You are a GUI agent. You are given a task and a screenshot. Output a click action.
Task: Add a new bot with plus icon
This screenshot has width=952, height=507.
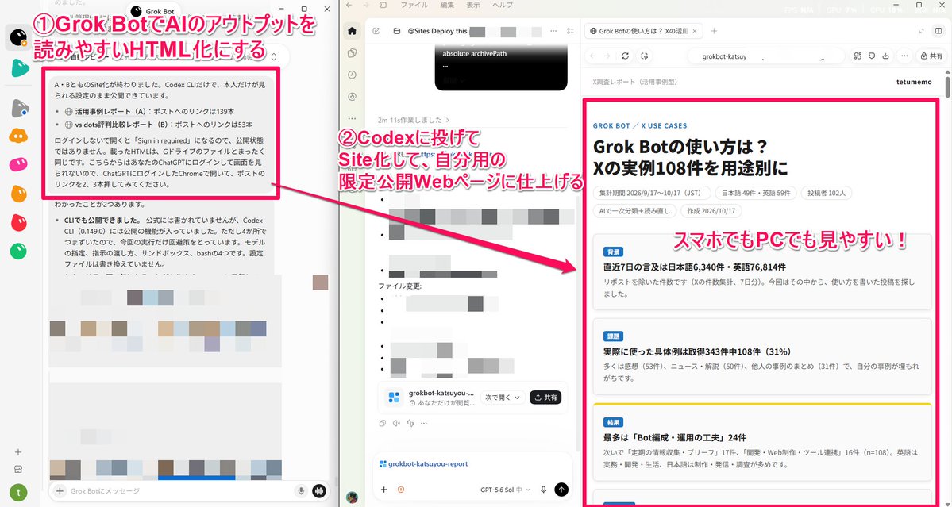tap(18, 451)
